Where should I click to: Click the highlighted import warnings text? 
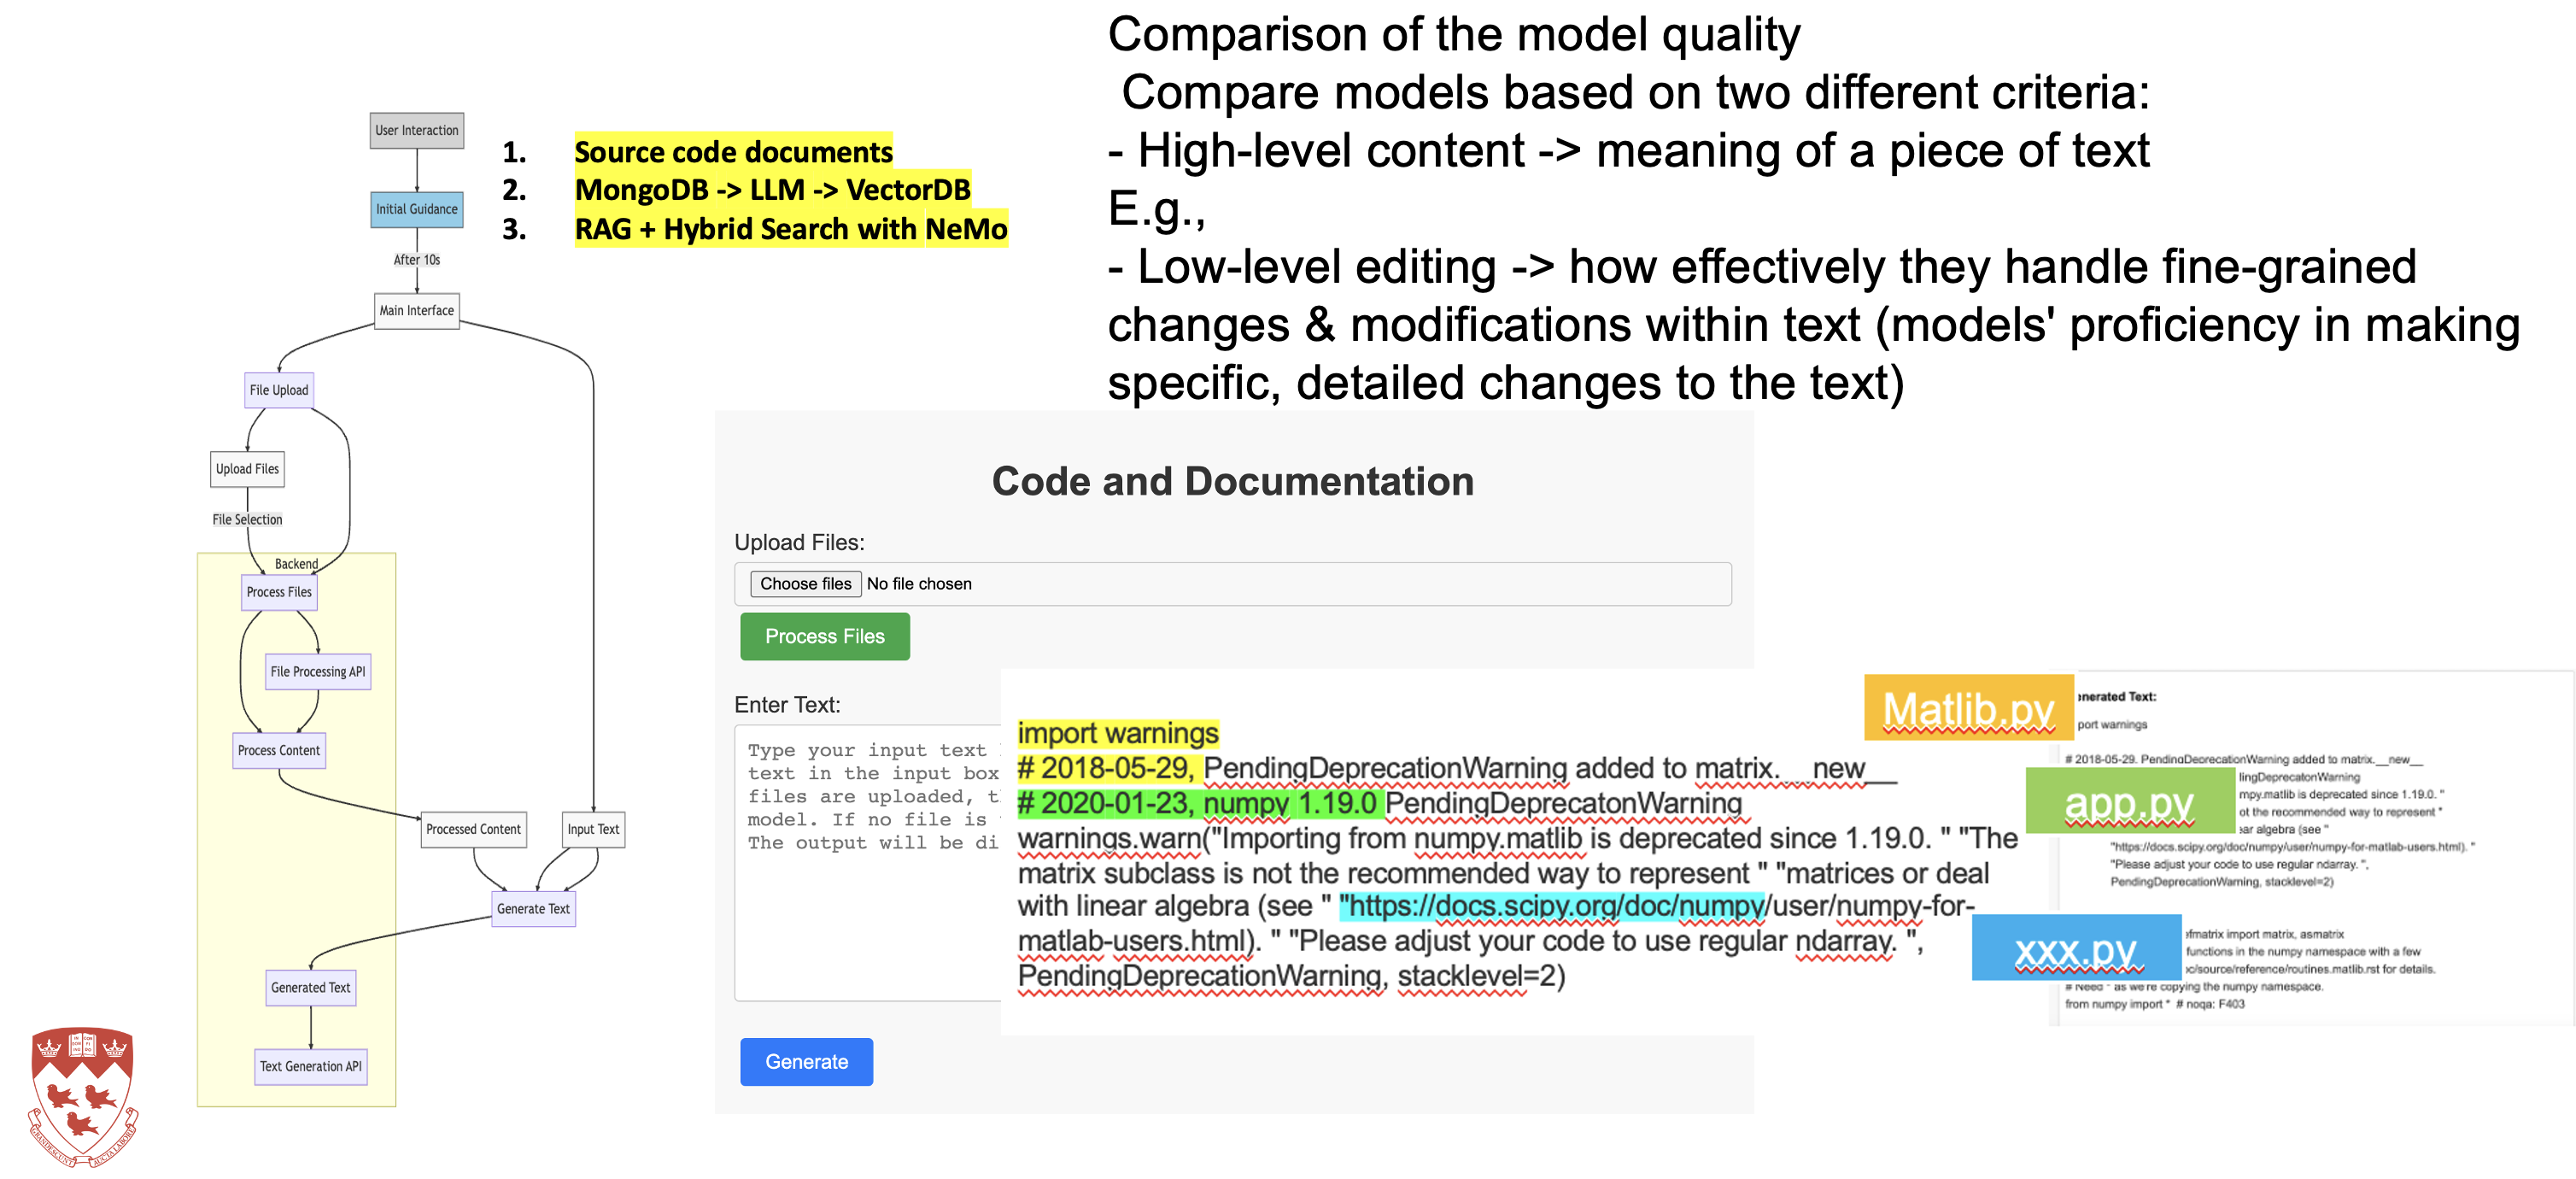[1117, 733]
